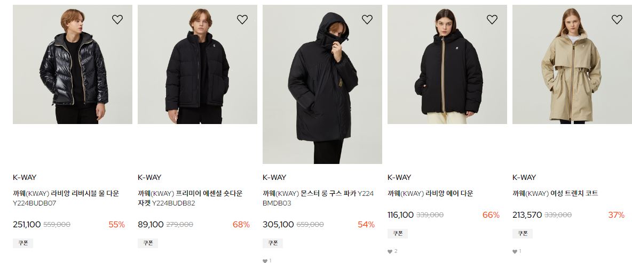This screenshot has width=632, height=263.
Task: Click likes heart under monster goose parka
Action: point(265,260)
